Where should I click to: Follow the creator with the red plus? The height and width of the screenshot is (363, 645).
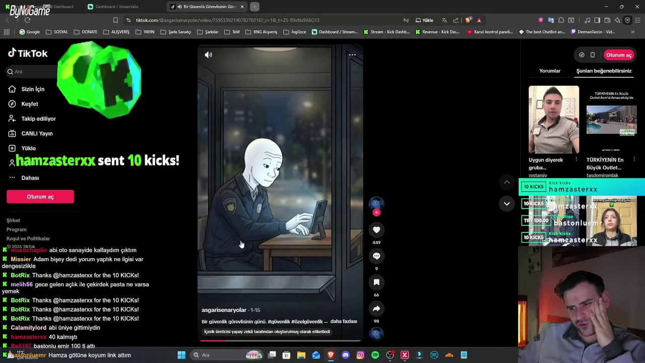376,212
